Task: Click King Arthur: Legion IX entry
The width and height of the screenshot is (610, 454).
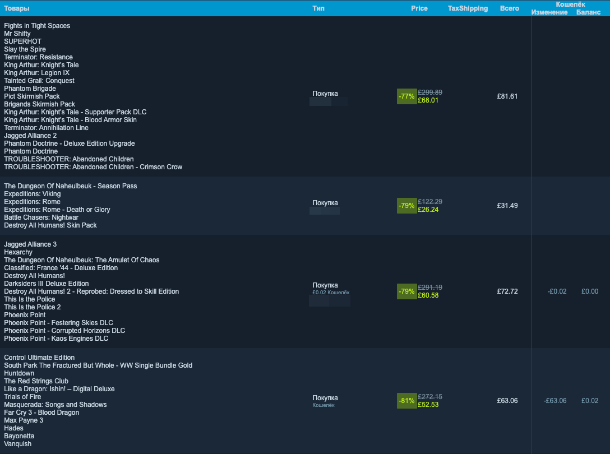Action: [36, 73]
